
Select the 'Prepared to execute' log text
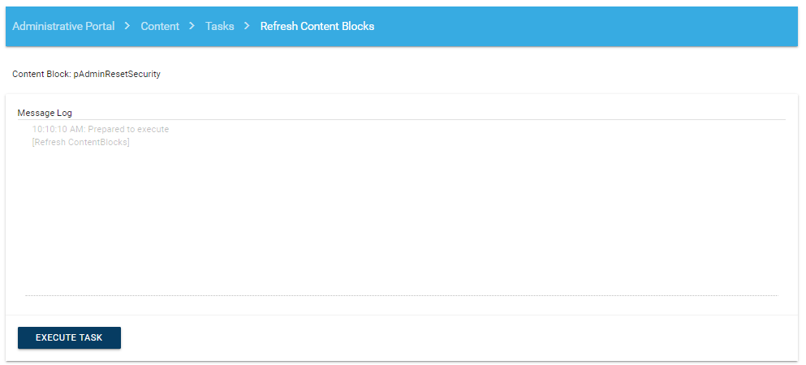click(128, 129)
